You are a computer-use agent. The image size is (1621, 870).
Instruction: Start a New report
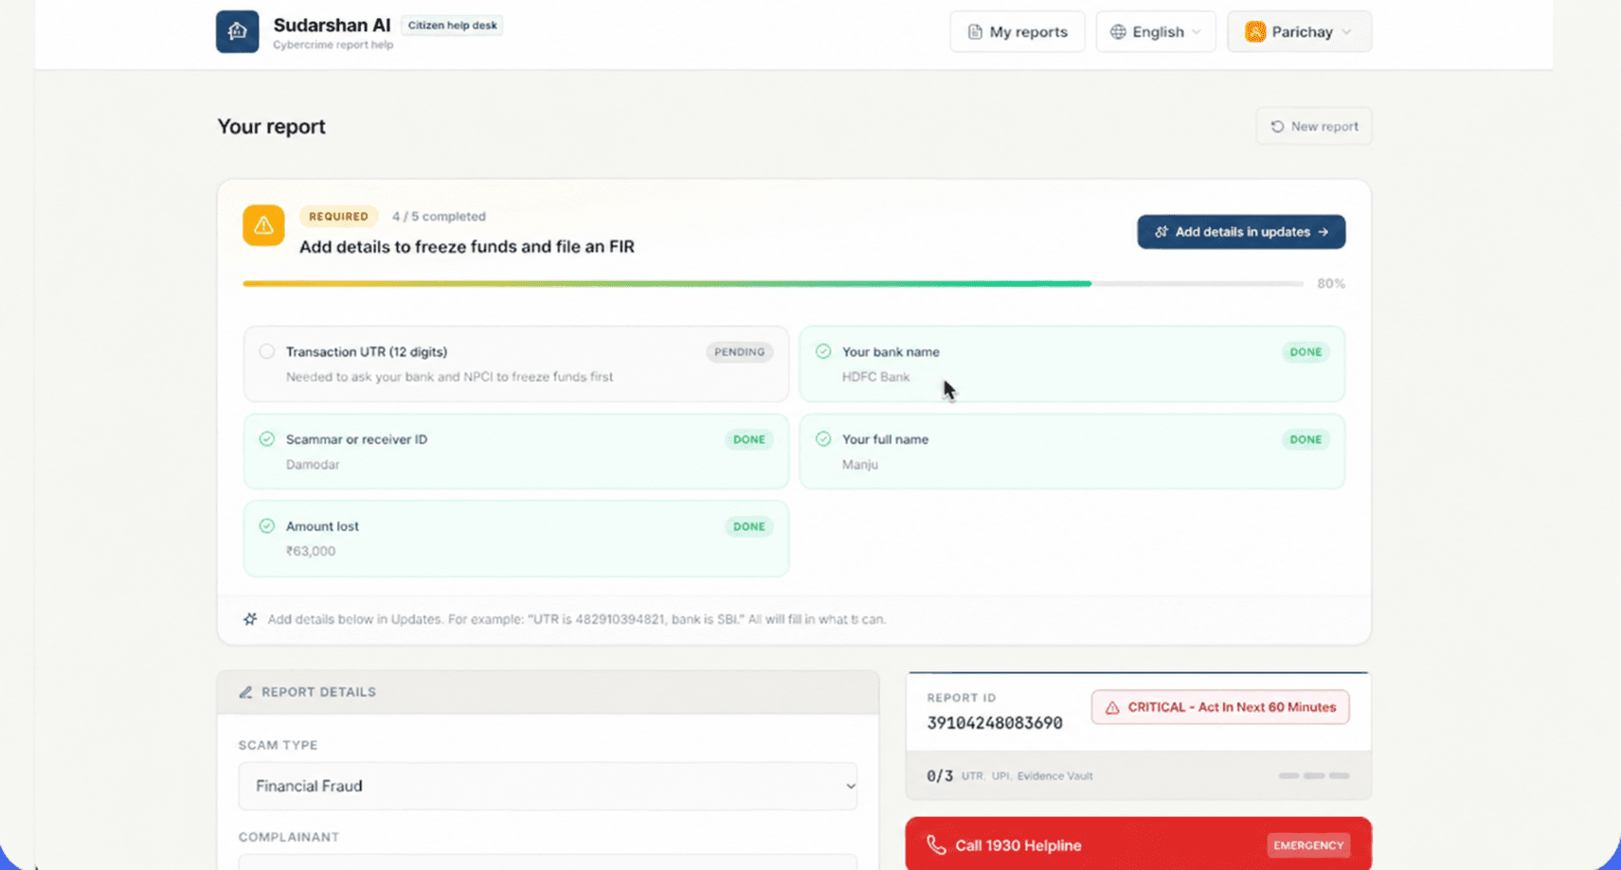[x=1314, y=127]
